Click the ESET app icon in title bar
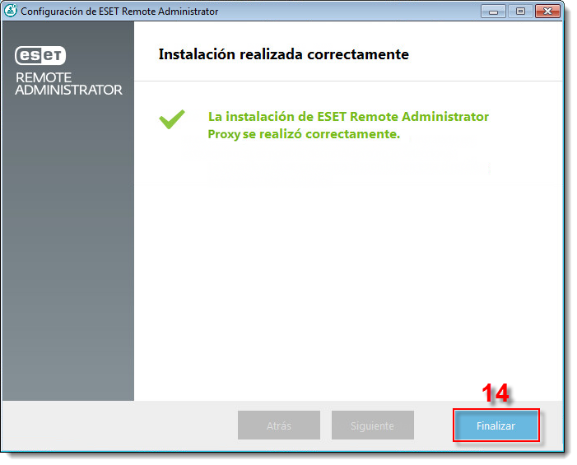 point(12,12)
